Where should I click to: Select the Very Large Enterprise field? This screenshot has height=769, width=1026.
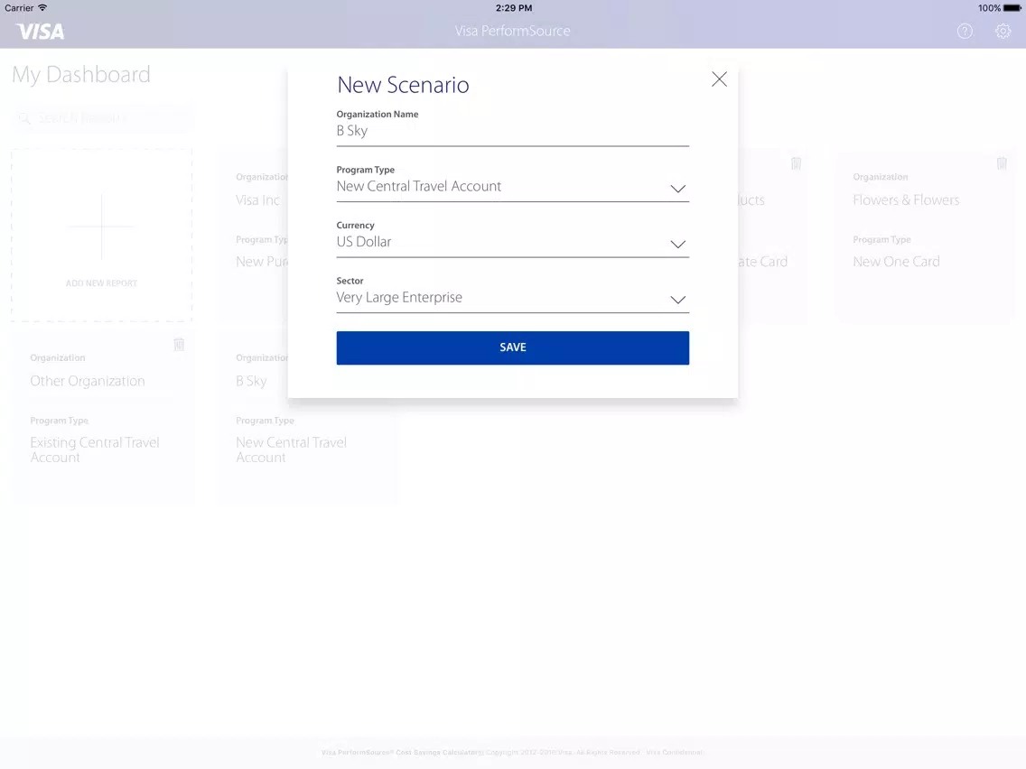(x=512, y=298)
